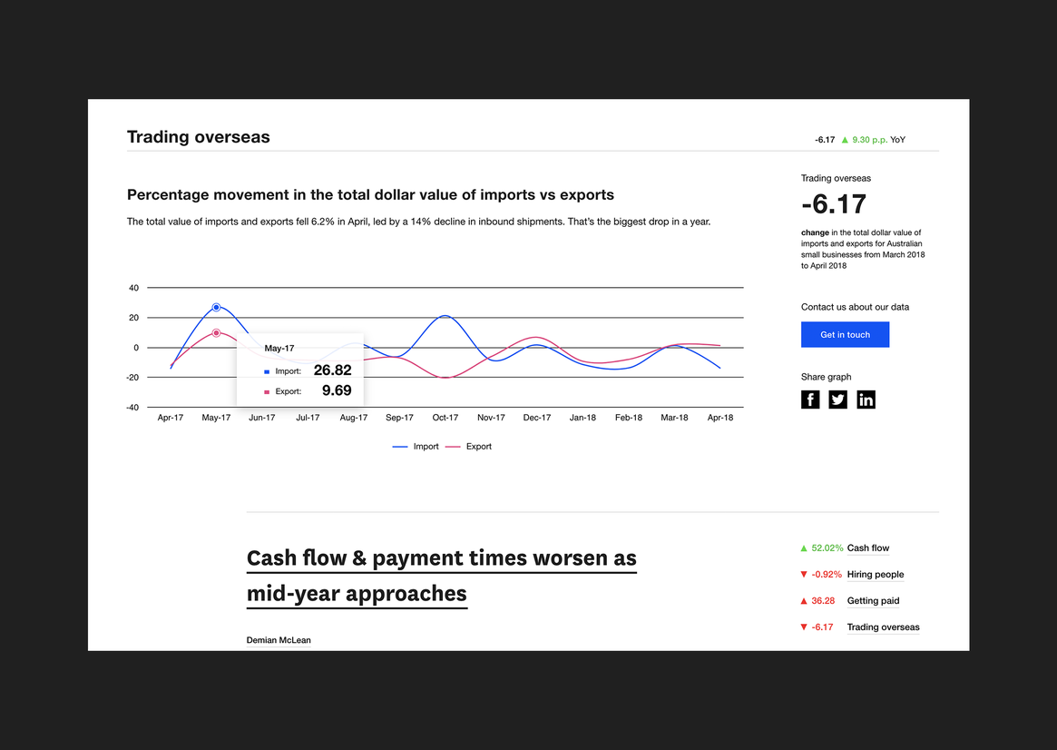Open the article headline about cash flow
1057x750 pixels.
(442, 576)
